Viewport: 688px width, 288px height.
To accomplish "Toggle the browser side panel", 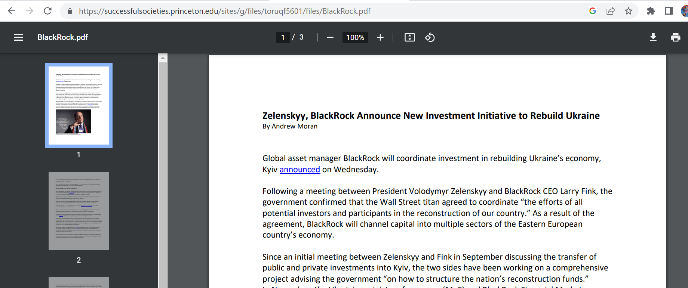I will coord(669,11).
